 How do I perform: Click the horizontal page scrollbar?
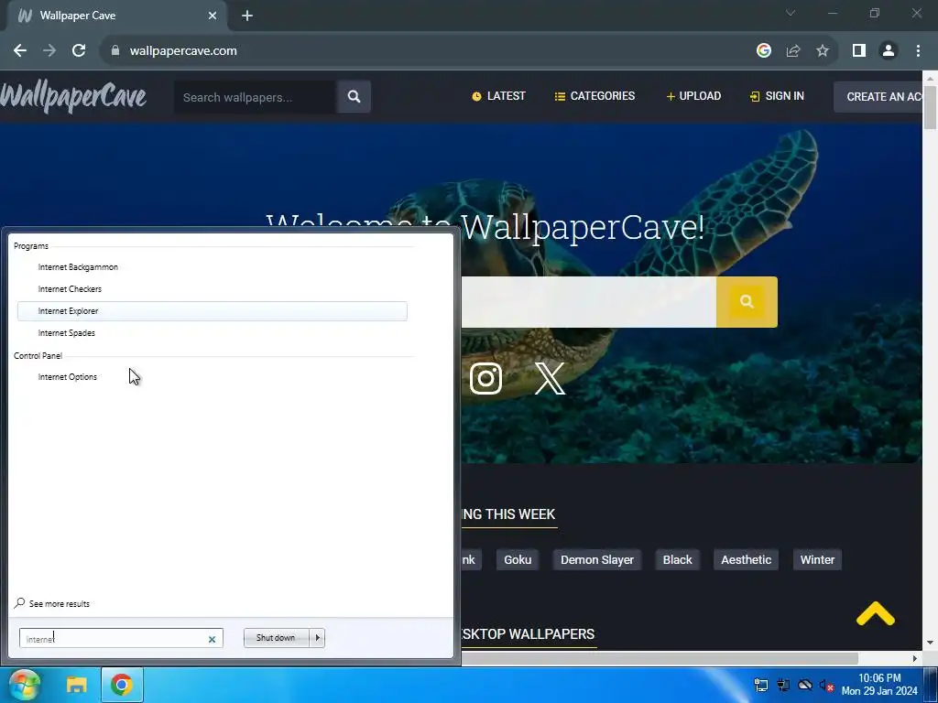coord(660,659)
